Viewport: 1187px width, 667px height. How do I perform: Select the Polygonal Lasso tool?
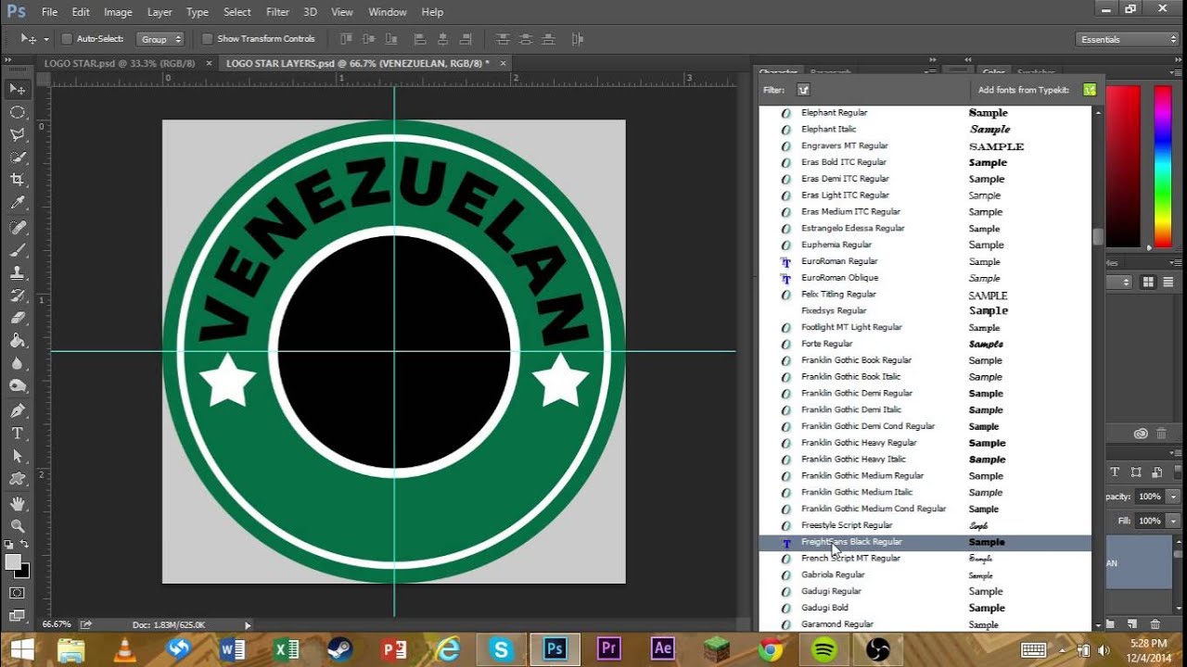click(x=18, y=135)
